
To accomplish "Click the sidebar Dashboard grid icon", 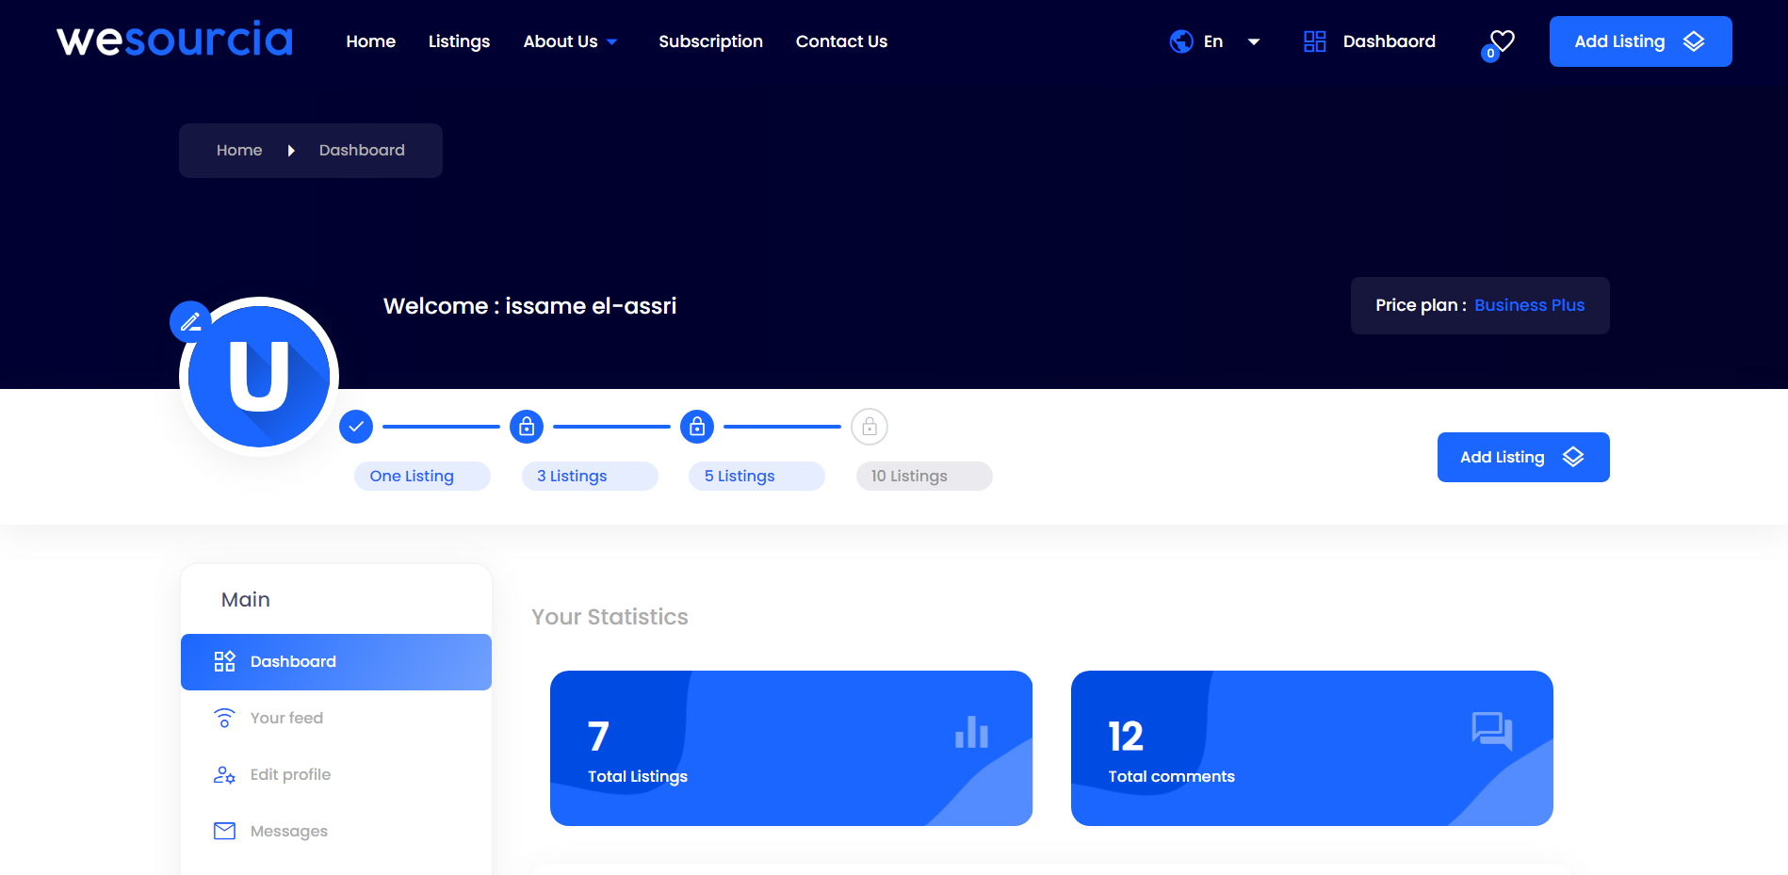I will [224, 661].
